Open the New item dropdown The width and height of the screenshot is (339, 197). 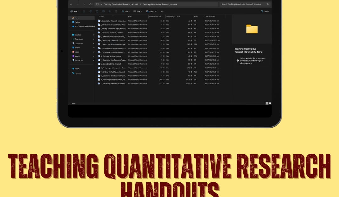(x=75, y=11)
